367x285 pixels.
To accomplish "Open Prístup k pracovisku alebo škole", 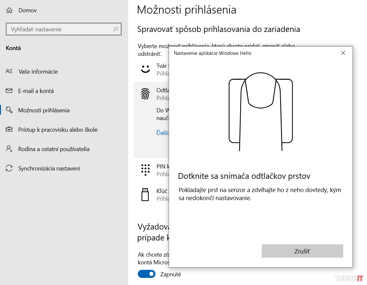I will tap(58, 130).
